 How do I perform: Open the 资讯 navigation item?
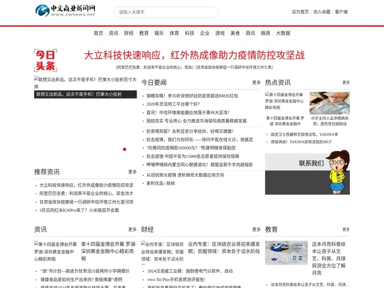pos(114,33)
